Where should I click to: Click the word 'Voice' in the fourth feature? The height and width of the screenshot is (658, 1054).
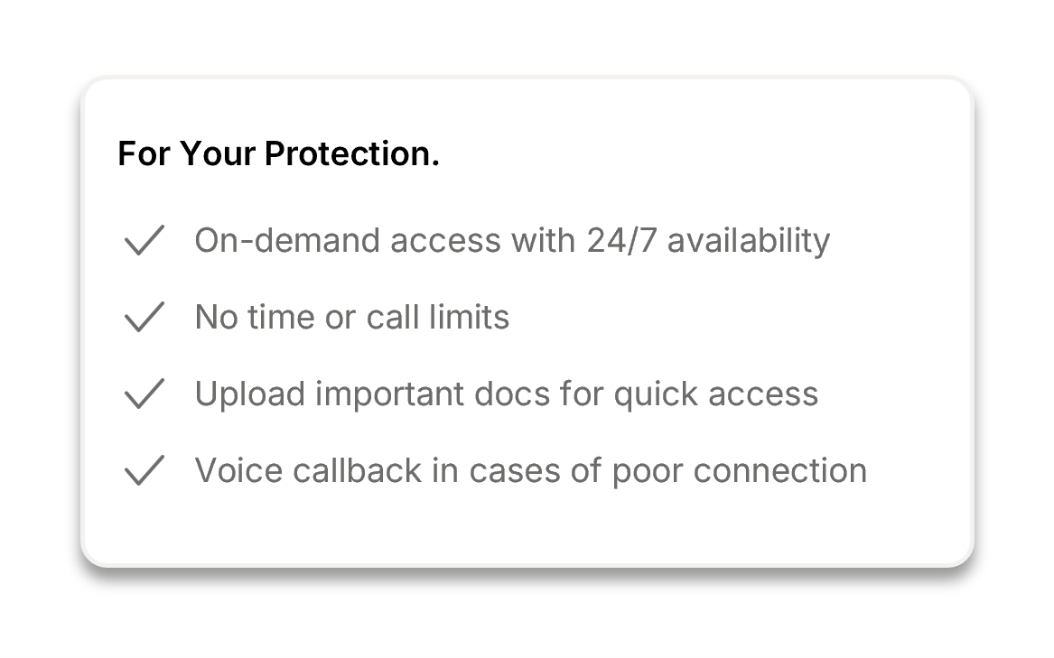[230, 471]
